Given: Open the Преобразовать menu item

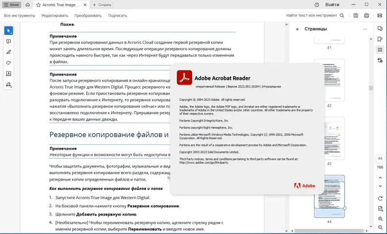Looking at the screenshot, I should (88, 16).
